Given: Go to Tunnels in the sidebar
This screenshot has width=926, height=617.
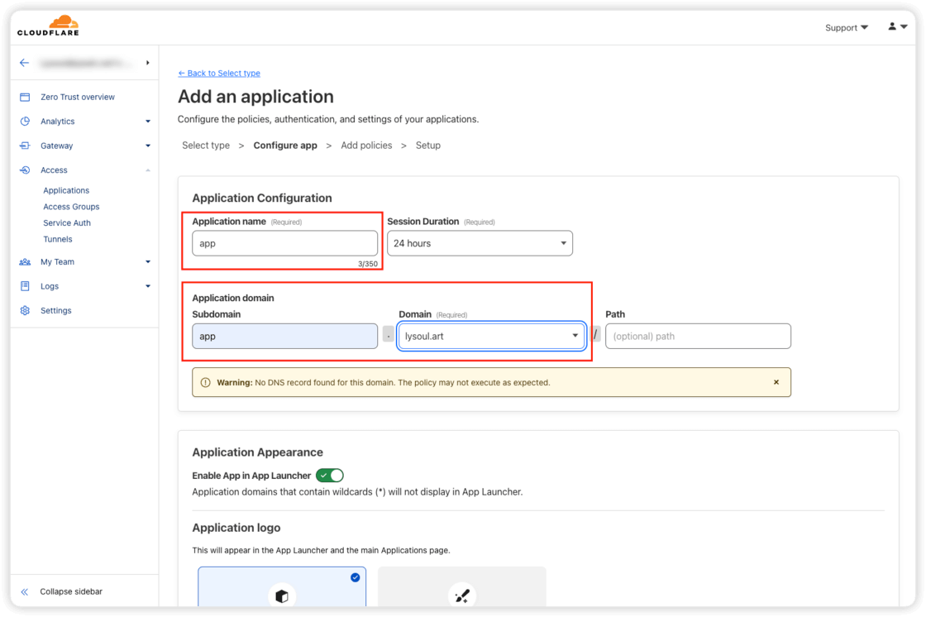Looking at the screenshot, I should (x=58, y=239).
